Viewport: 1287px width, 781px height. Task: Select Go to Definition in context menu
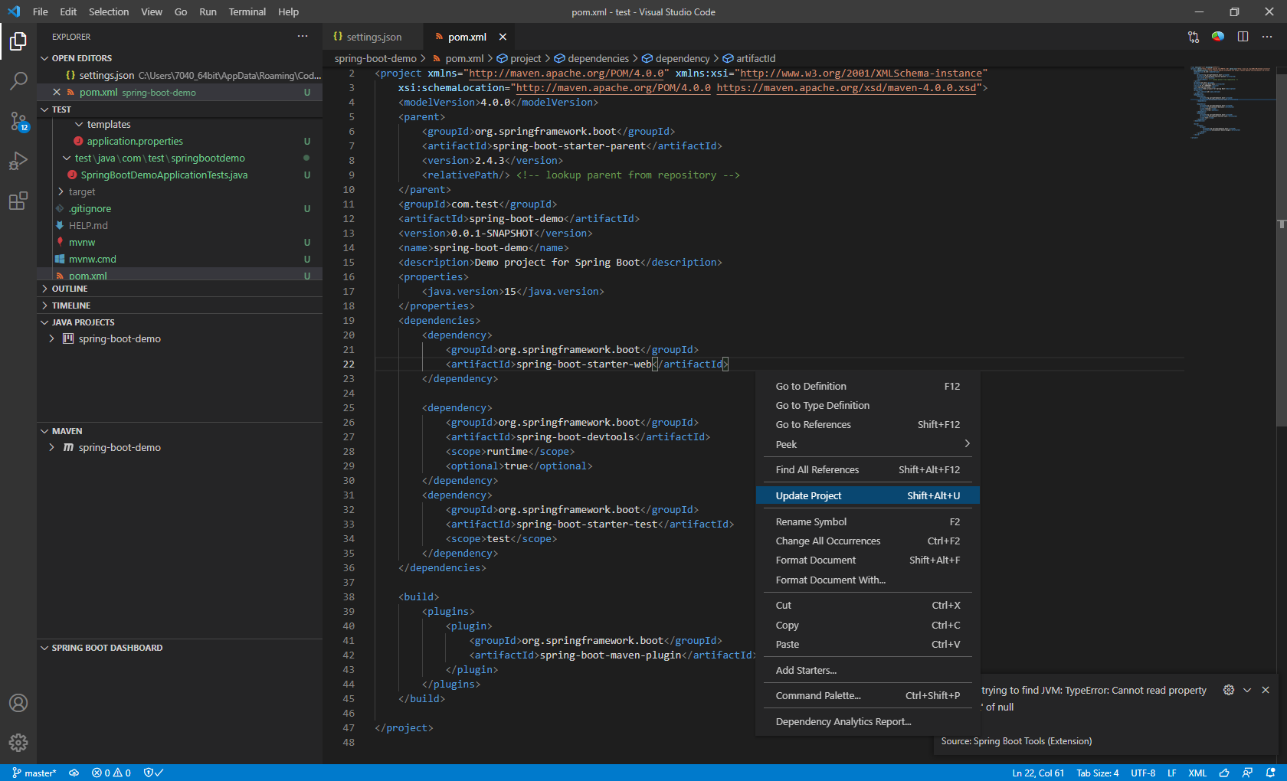pos(867,386)
